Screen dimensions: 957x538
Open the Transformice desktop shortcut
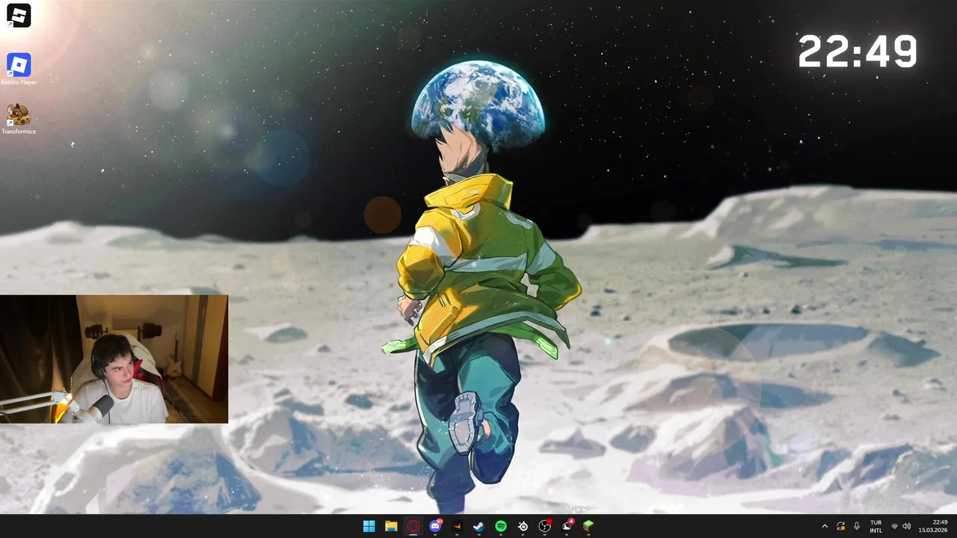[19, 119]
